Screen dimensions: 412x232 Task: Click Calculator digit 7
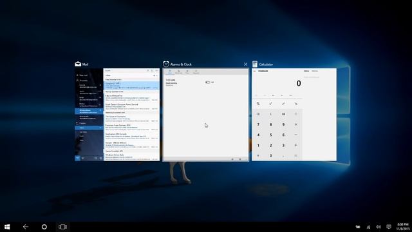click(258, 124)
